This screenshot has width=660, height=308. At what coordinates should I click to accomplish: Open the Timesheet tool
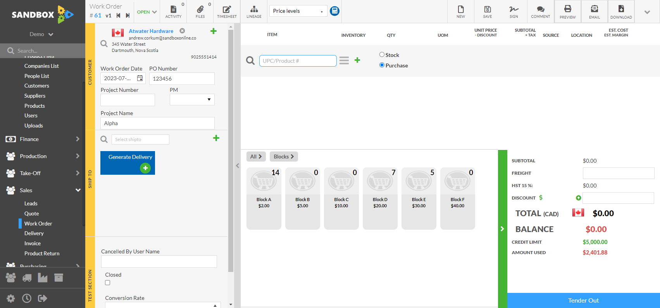[x=227, y=11]
